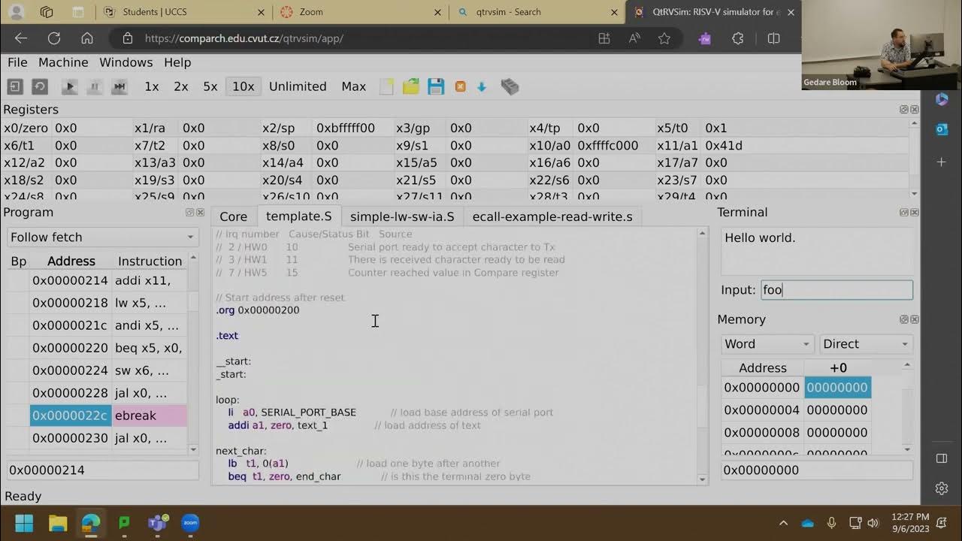Image resolution: width=962 pixels, height=541 pixels.
Task: Select program row 0x00000218
Action: [97, 303]
